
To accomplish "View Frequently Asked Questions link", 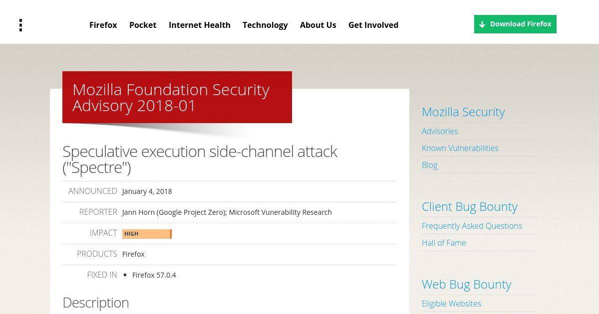I will pos(472,226).
